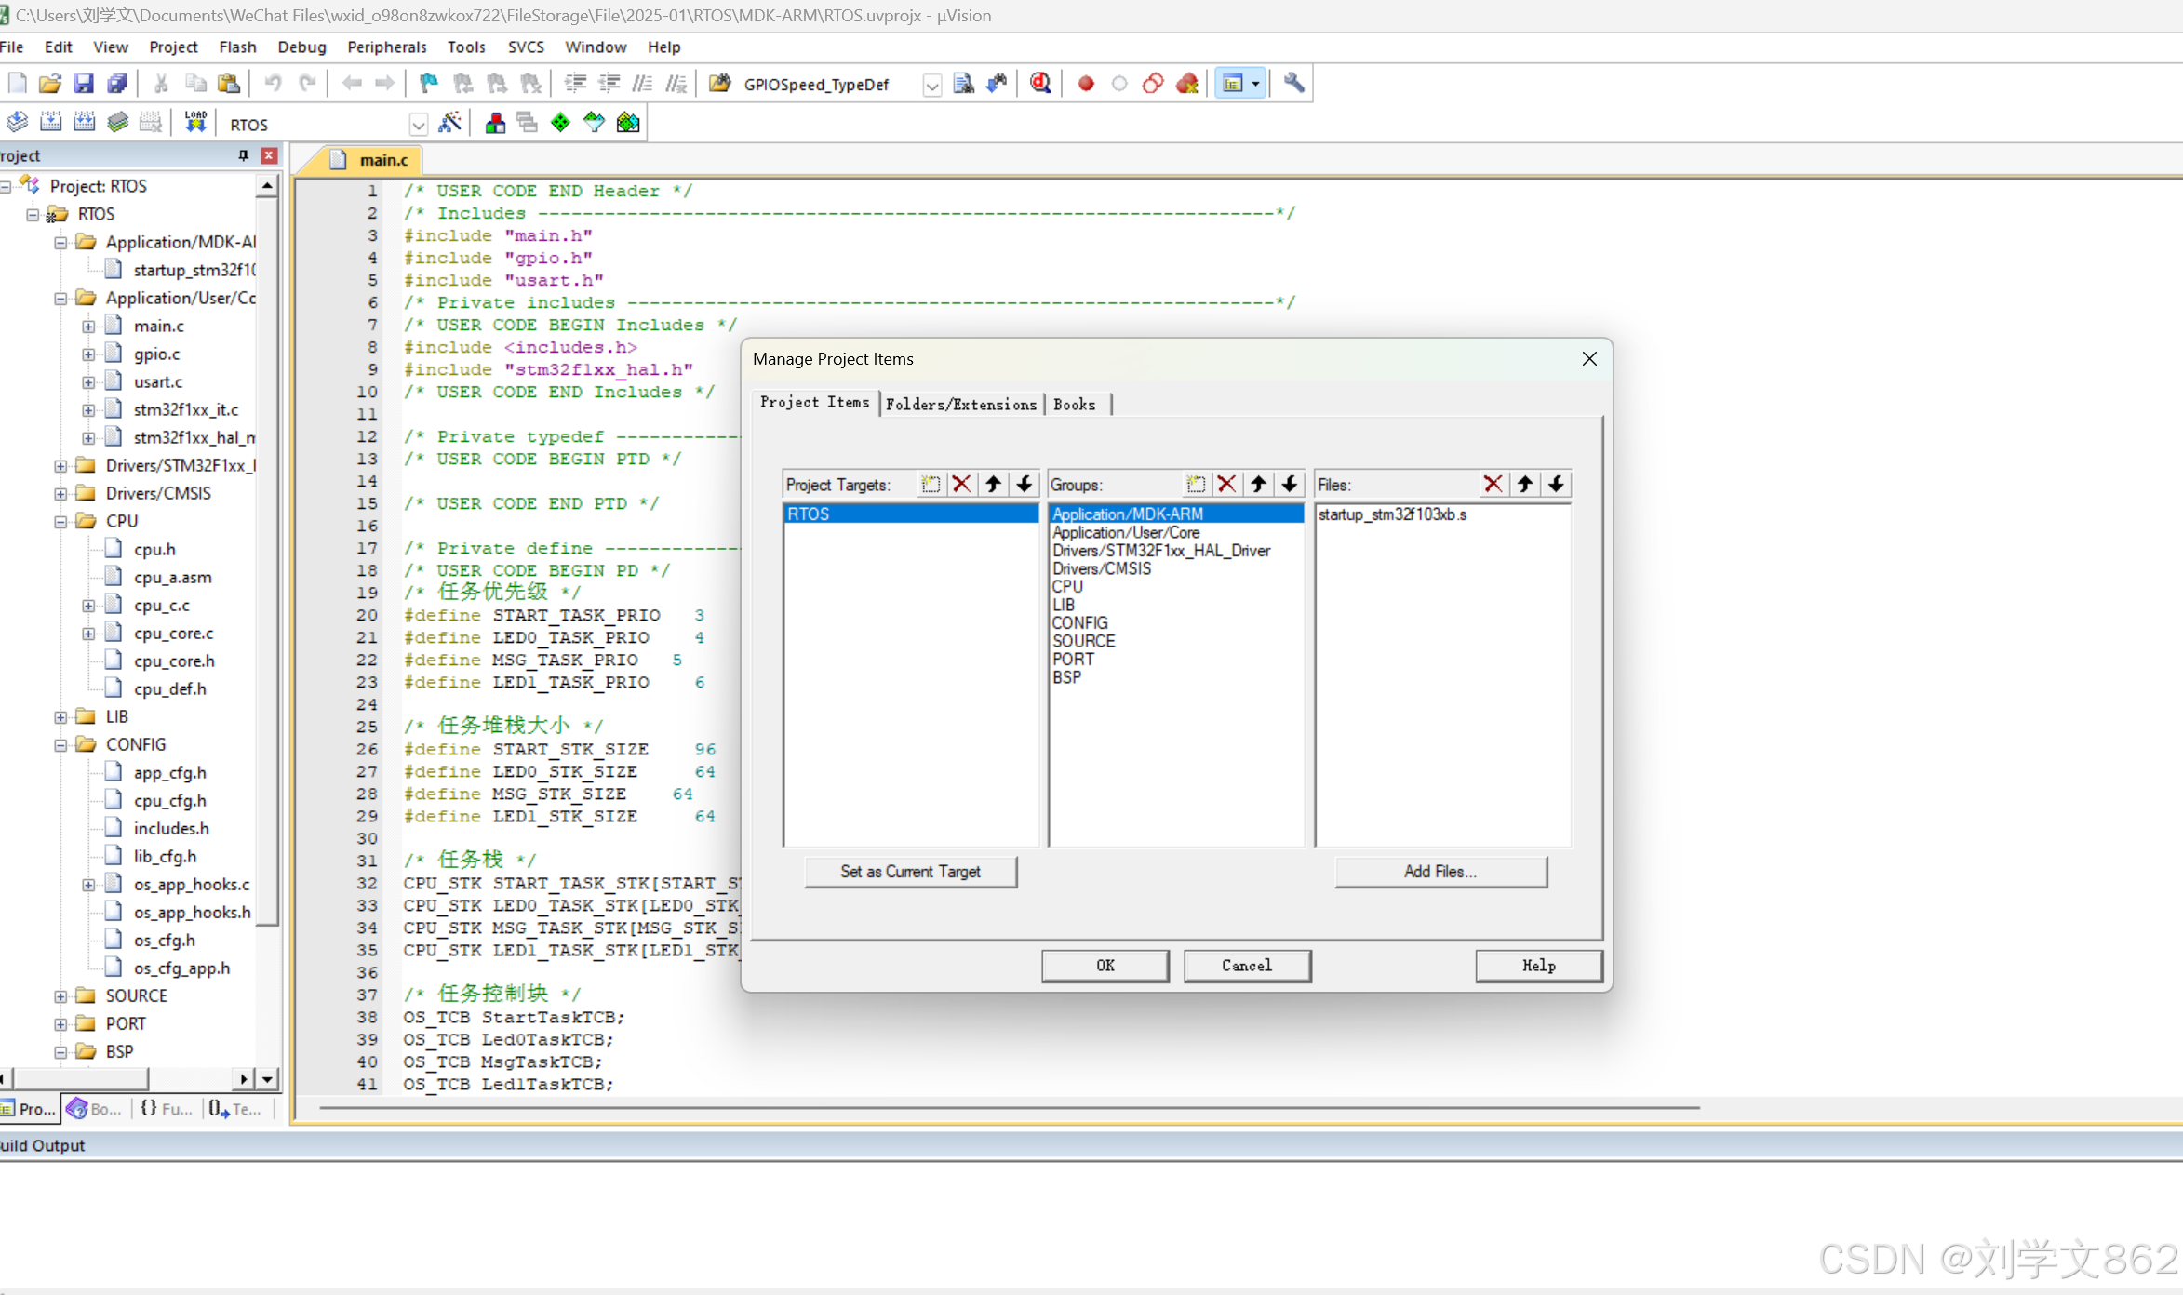Open the target selection dropdown showing RTOS

[419, 125]
